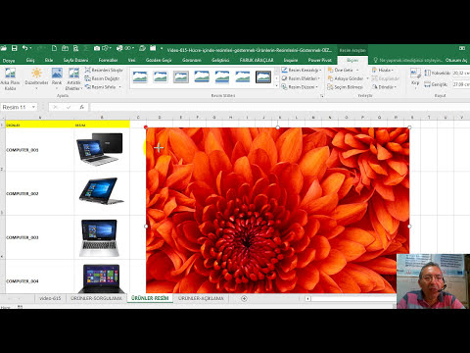Switch to ÜRÜNLER-SORGULAMA sheet tab
Image resolution: width=470 pixels, height=353 pixels.
[x=96, y=298]
